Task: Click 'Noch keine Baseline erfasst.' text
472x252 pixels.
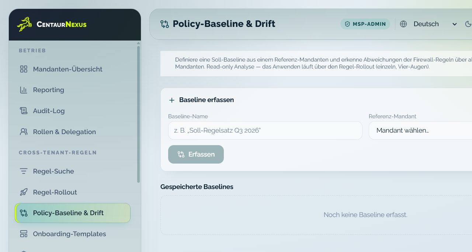Action: click(x=365, y=215)
